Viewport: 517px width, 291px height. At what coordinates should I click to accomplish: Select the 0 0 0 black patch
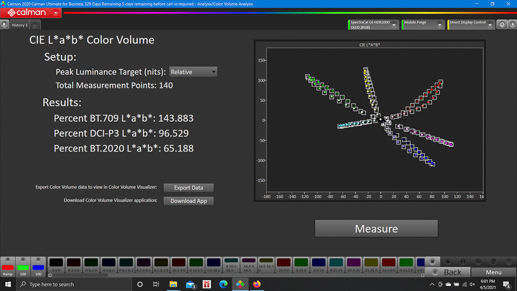(x=56, y=264)
